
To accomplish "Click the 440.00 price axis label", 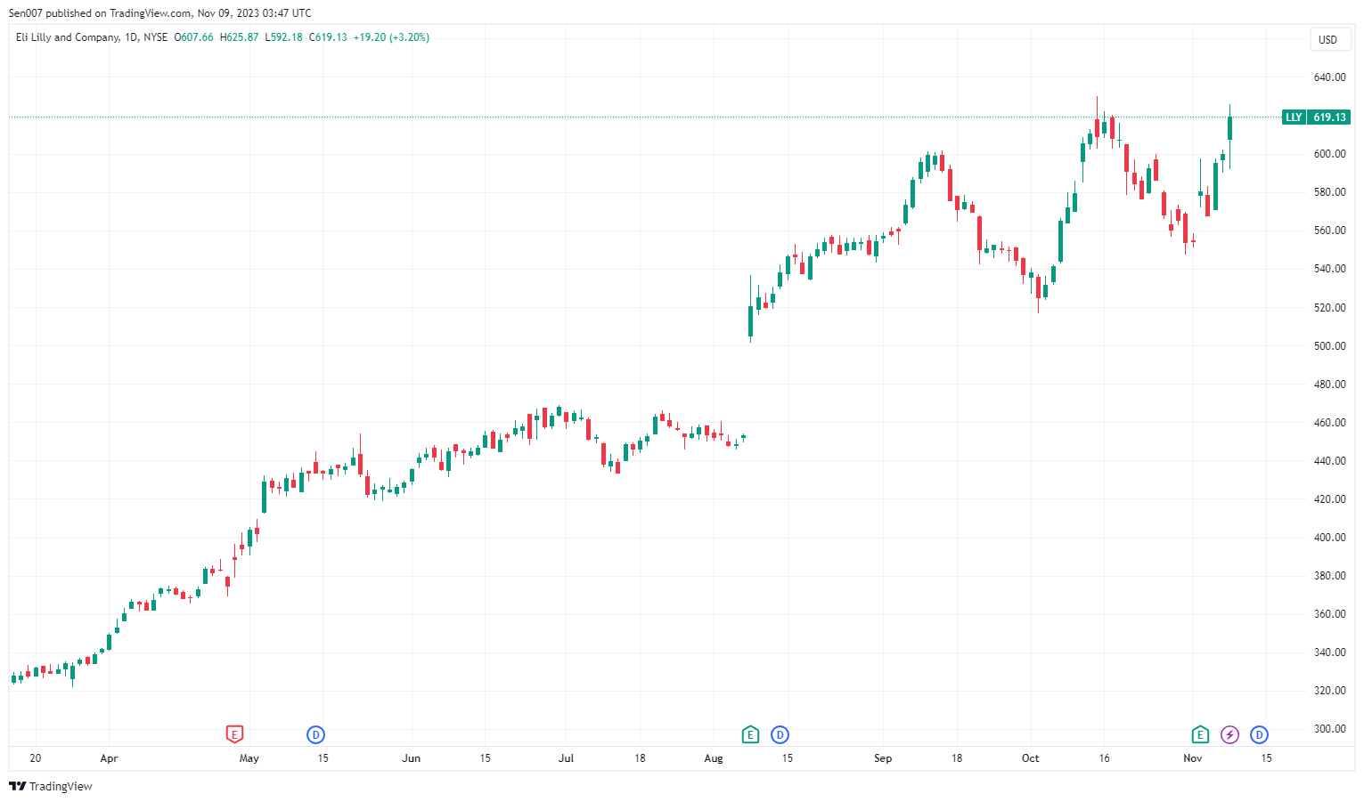I will click(x=1329, y=461).
